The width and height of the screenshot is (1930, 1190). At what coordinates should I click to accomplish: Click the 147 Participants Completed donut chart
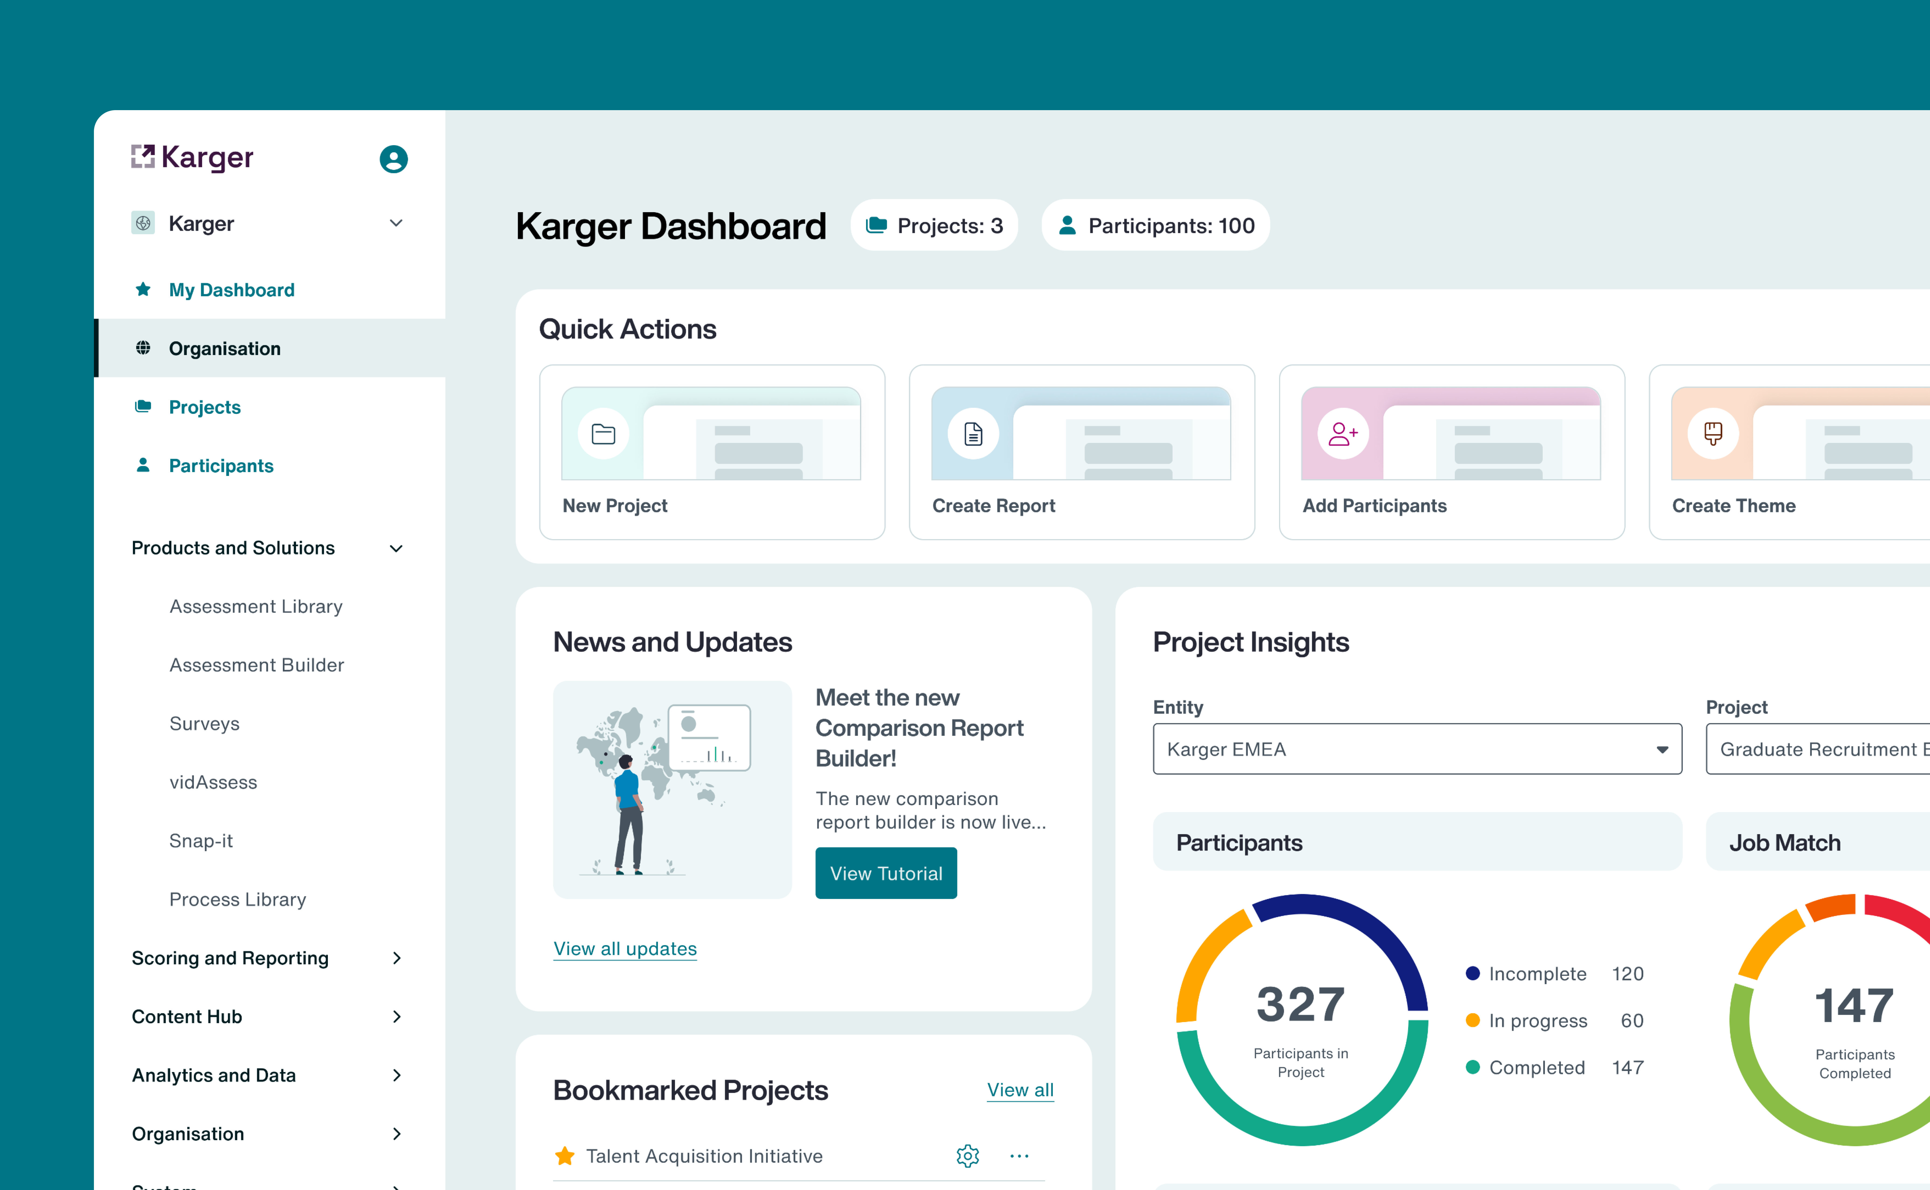tap(1829, 1020)
